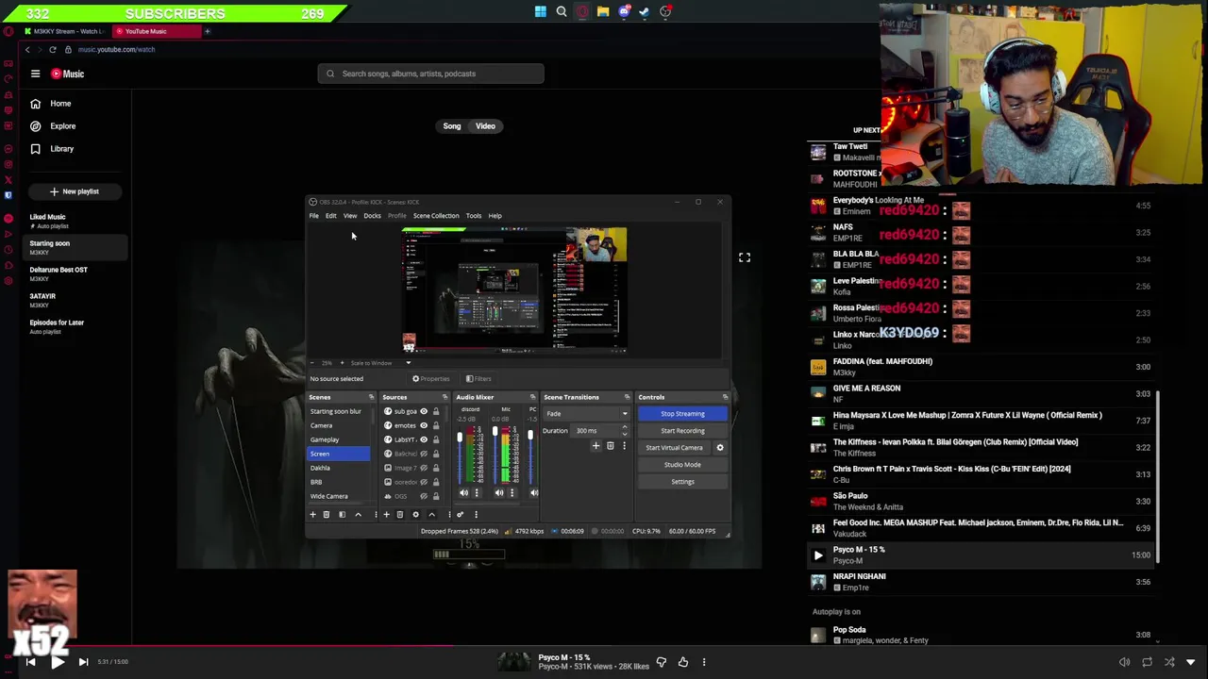Viewport: 1208px width, 679px height.
Task: Remove selected source with Sources trash icon
Action: pos(400,514)
